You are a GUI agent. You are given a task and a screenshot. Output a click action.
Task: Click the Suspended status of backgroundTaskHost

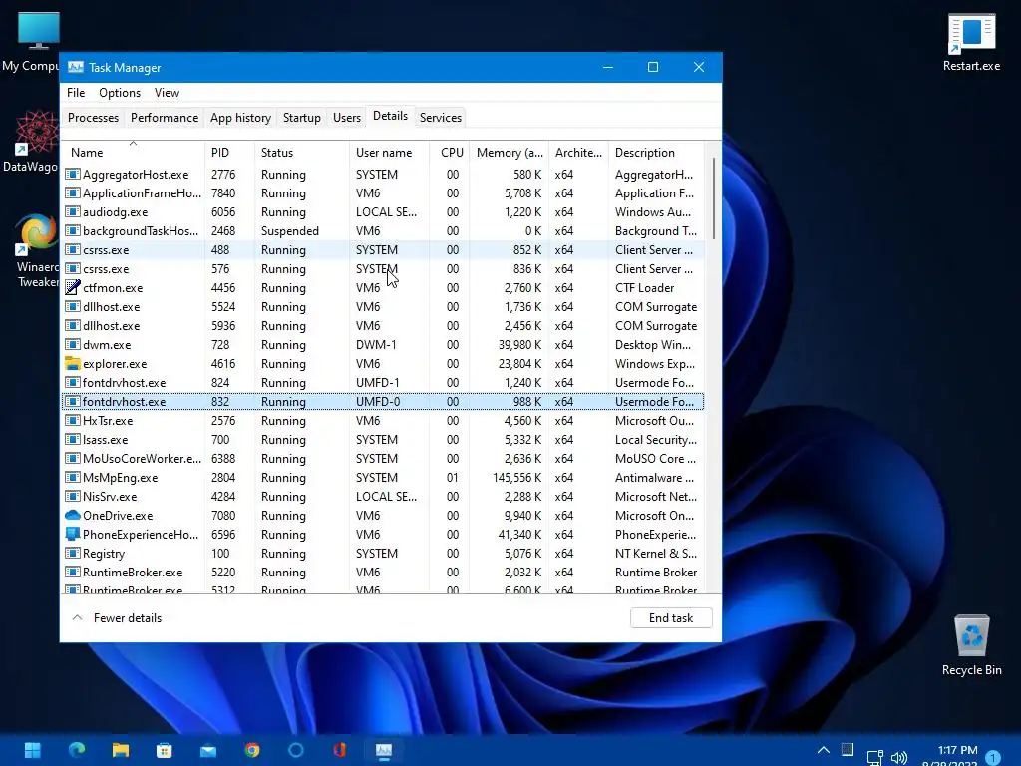(x=290, y=231)
